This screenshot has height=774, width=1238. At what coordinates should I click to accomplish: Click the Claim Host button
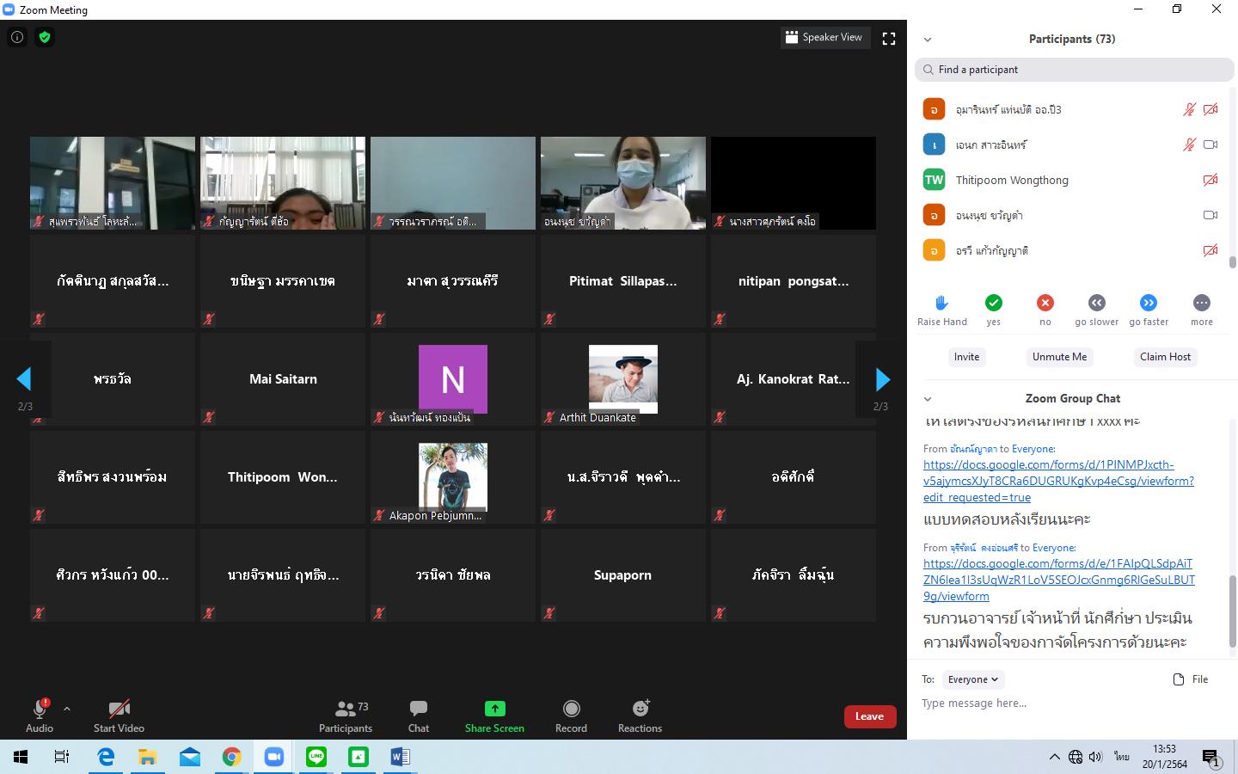(1165, 357)
